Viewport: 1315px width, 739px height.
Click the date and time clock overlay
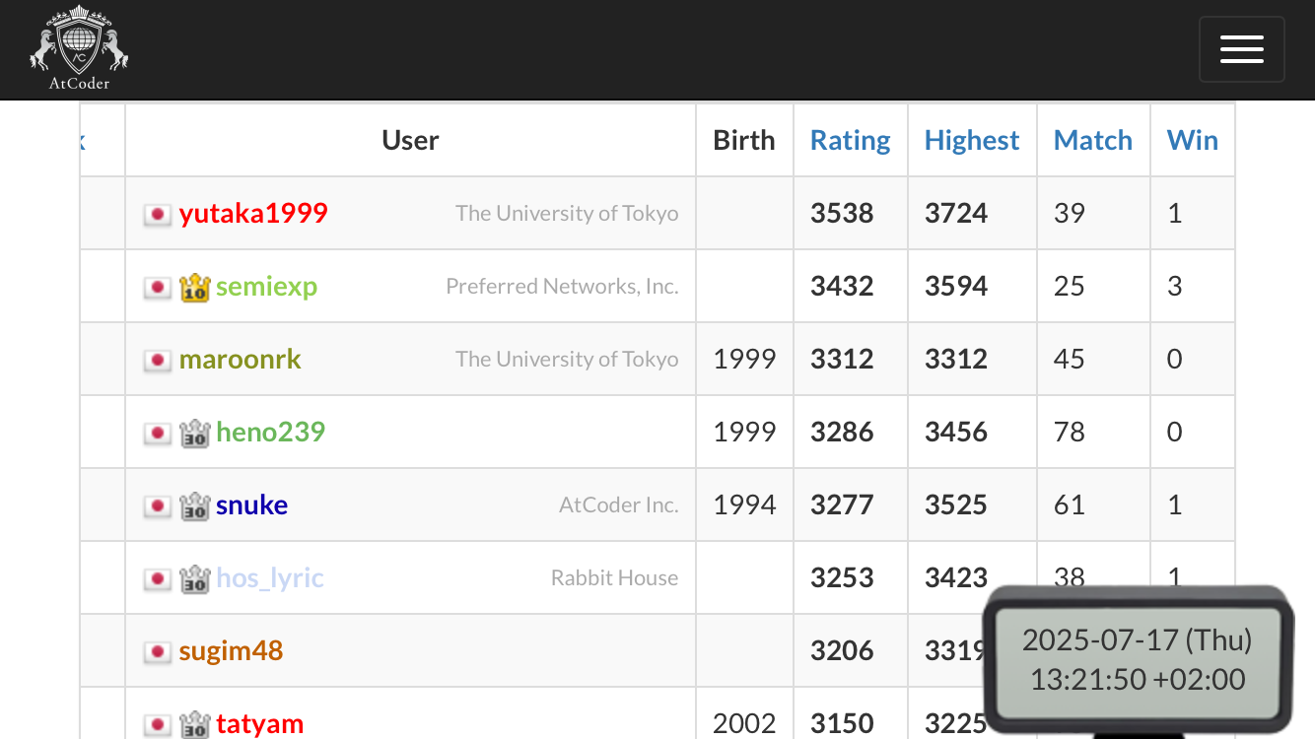[x=1138, y=659]
